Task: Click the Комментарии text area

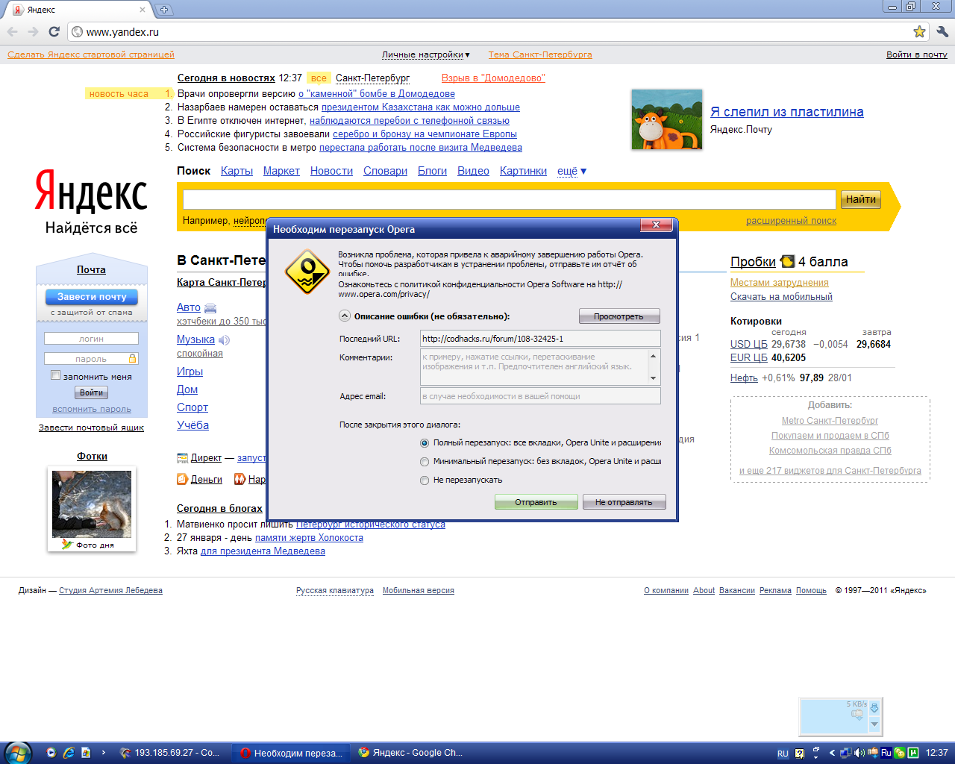Action: [x=534, y=367]
